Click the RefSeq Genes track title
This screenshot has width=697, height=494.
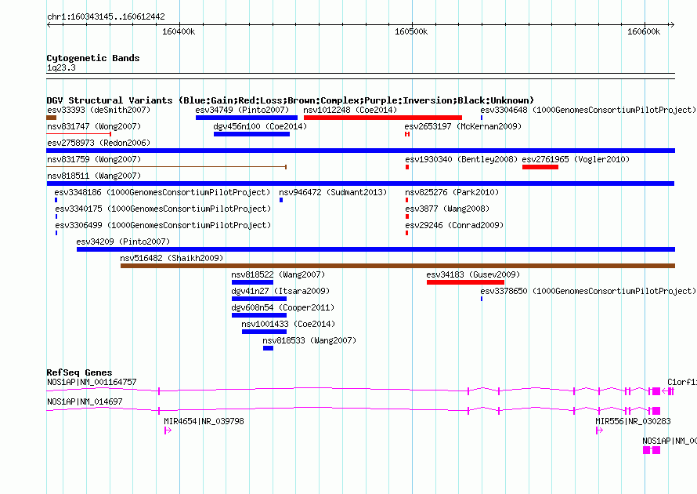(80, 372)
